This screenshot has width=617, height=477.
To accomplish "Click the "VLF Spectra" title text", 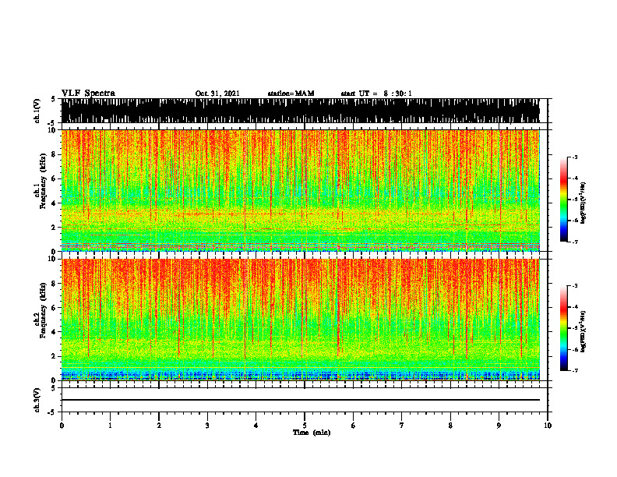I will point(88,94).
